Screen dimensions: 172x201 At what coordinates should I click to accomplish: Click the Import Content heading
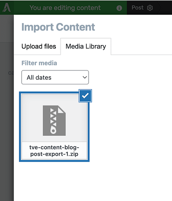(58, 27)
